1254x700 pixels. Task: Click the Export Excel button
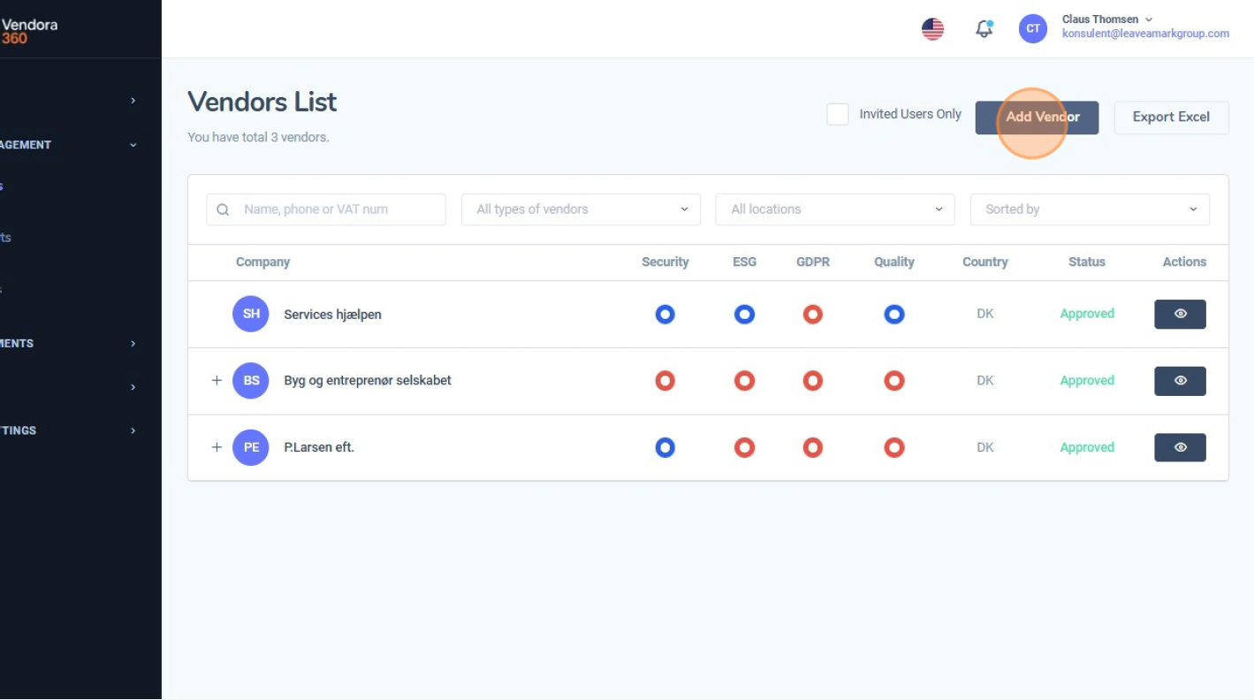tap(1171, 117)
